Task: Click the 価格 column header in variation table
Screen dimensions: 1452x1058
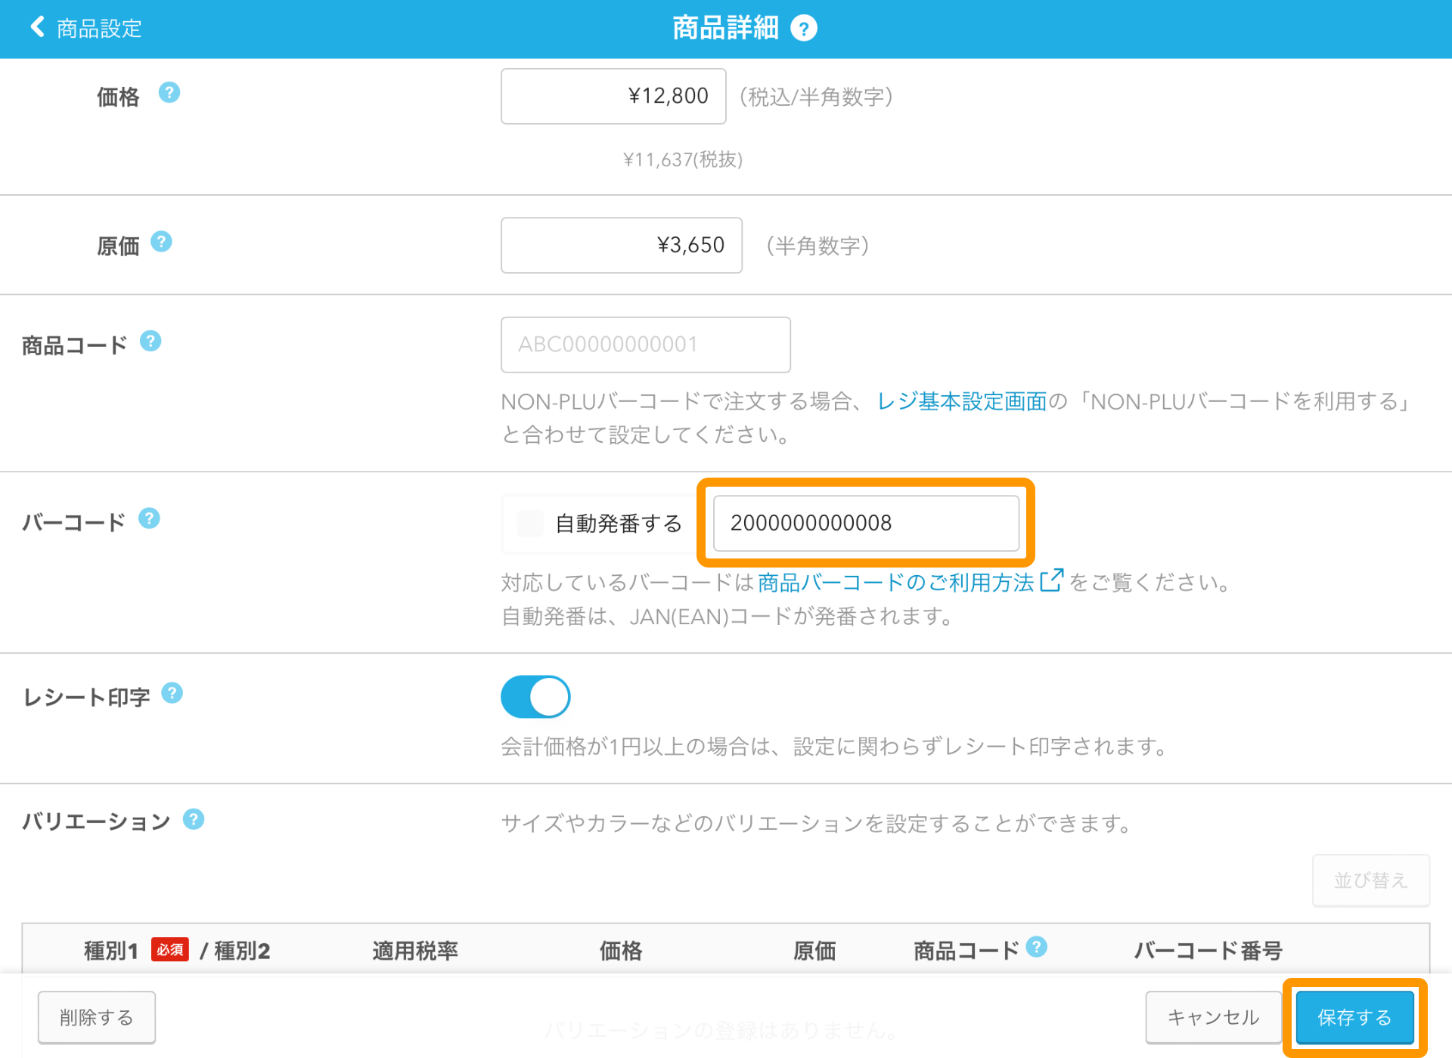Action: 621,951
